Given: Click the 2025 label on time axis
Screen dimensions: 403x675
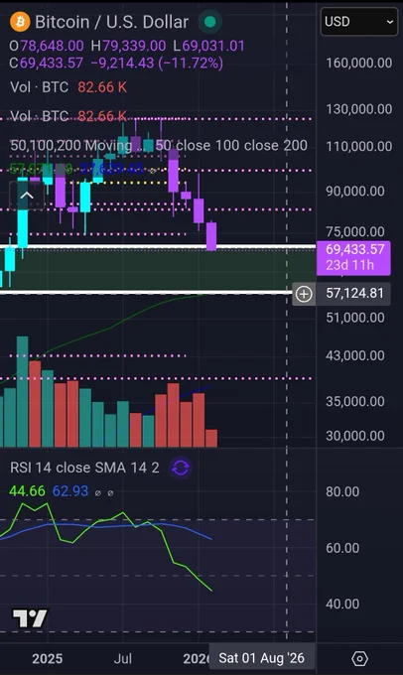Looking at the screenshot, I should pyautogui.click(x=47, y=659).
